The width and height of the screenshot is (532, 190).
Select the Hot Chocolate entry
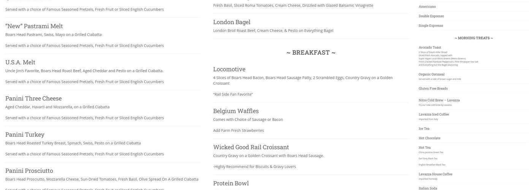coord(429,138)
